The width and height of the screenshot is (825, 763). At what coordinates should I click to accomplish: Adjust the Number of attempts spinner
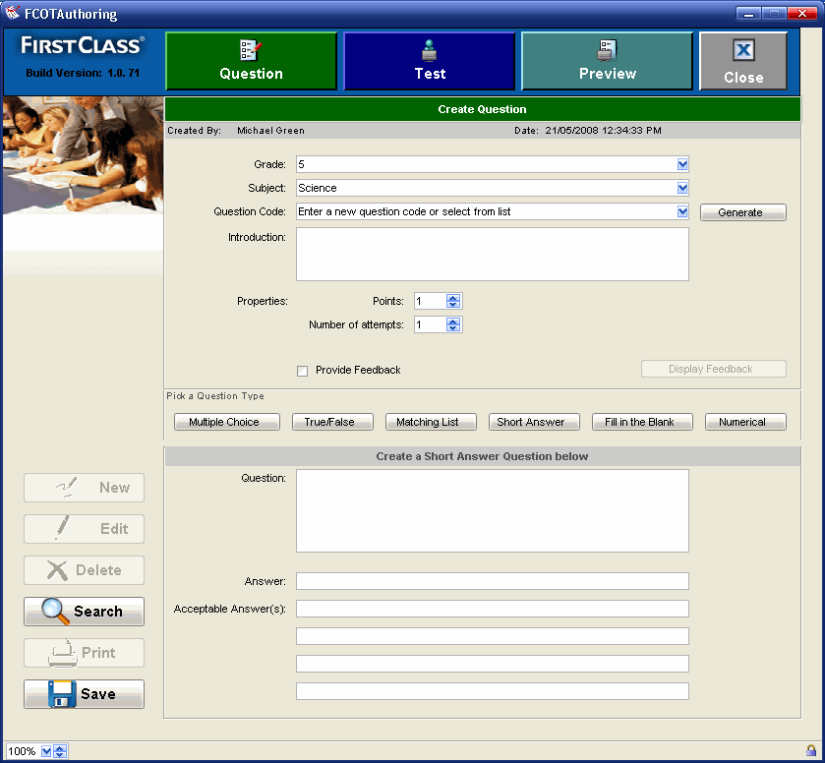pyautogui.click(x=453, y=324)
